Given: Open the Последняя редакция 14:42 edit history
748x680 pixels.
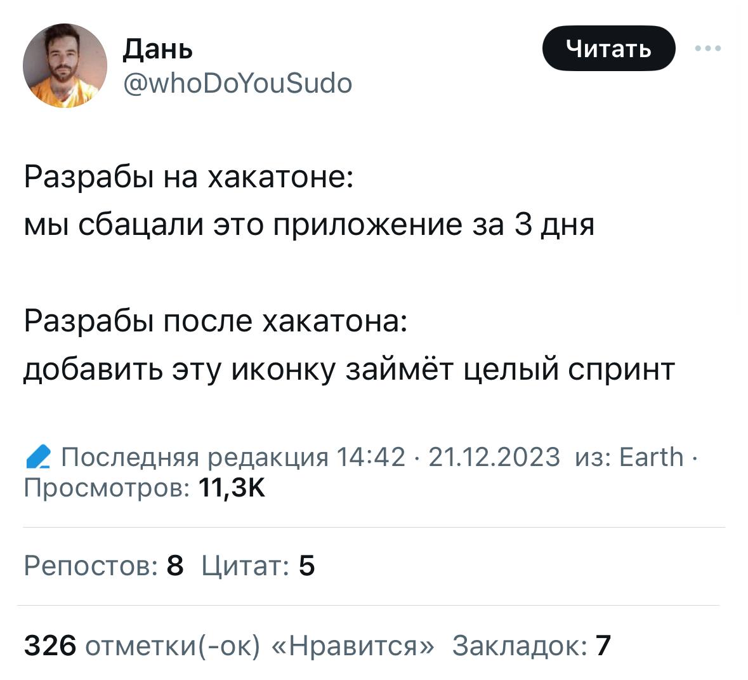Looking at the screenshot, I should [x=233, y=457].
